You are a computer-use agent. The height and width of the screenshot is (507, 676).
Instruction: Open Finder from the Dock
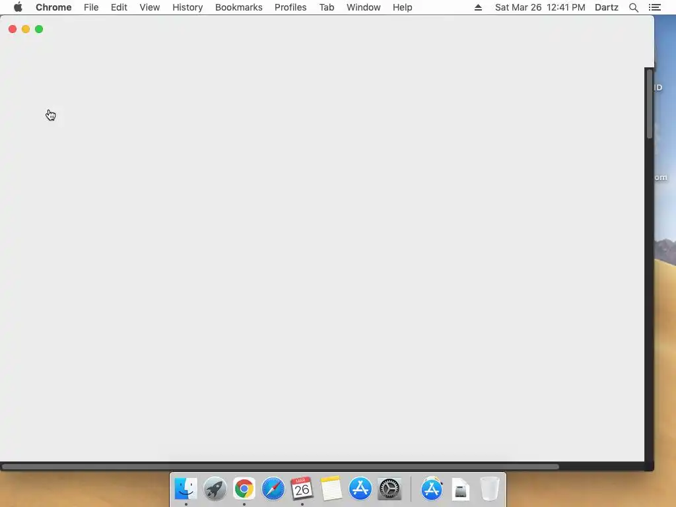[x=186, y=489]
